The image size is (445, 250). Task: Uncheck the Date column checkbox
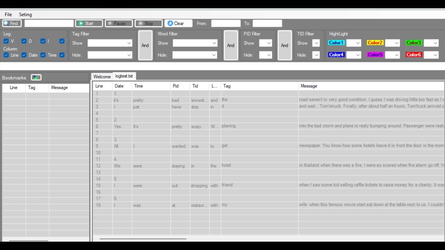[x=24, y=55]
